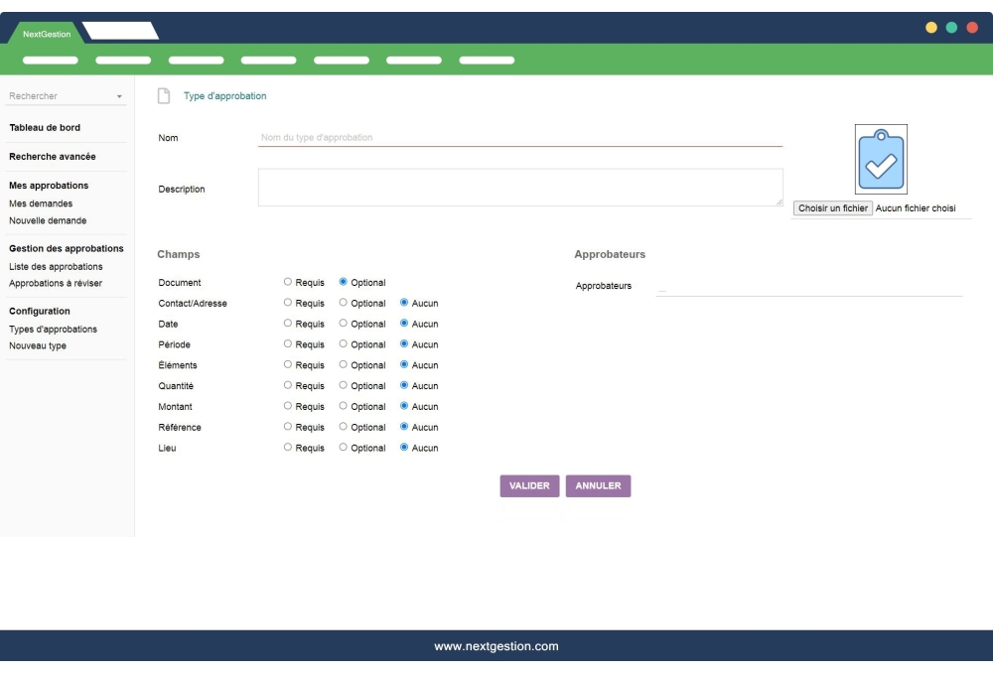Click the clipboard checkmark image thumbnail
This screenshot has width=993, height=674.
[x=881, y=161]
